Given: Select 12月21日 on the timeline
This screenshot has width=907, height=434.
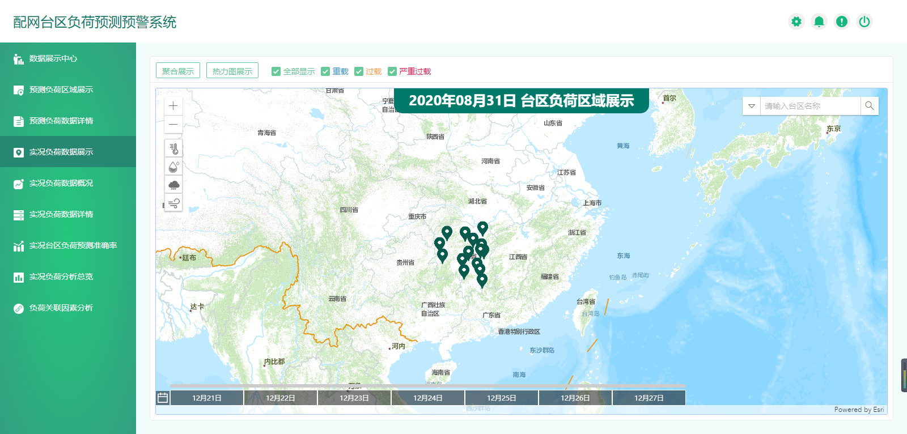Looking at the screenshot, I should point(207,398).
